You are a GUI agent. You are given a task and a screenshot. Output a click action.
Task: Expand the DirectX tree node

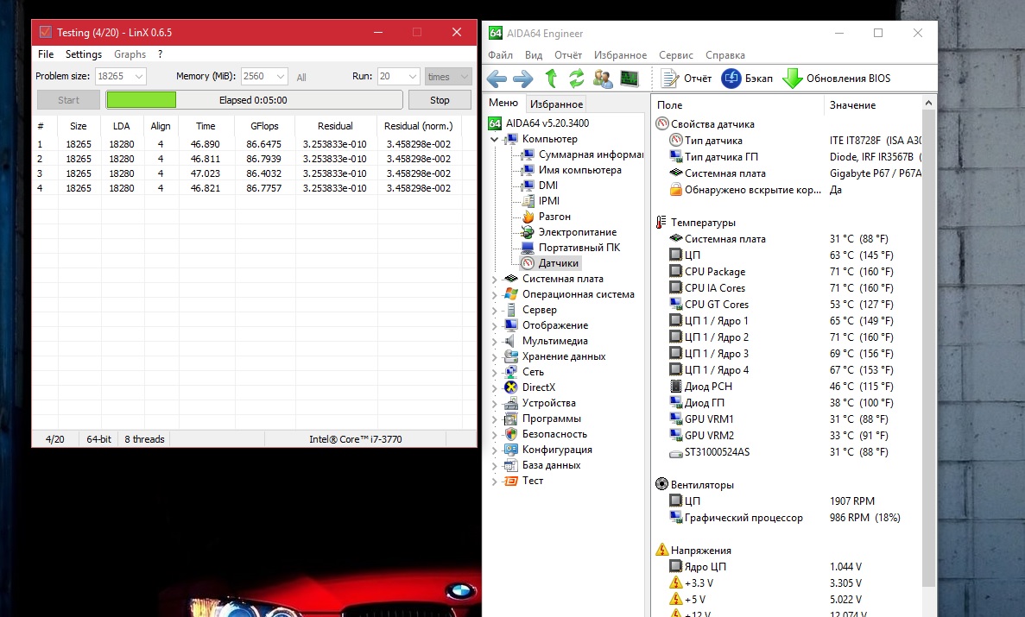pyautogui.click(x=495, y=387)
